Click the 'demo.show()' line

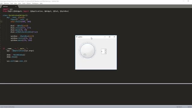pyautogui.click(x=12, y=57)
